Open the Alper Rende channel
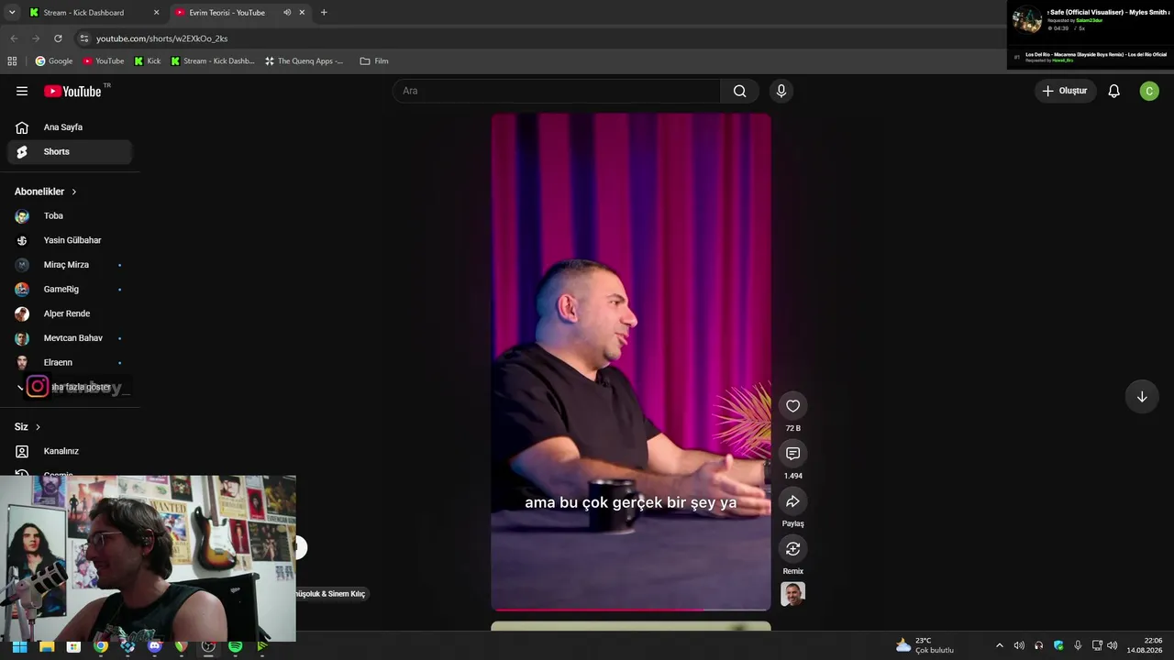The height and width of the screenshot is (660, 1174). coord(70,313)
